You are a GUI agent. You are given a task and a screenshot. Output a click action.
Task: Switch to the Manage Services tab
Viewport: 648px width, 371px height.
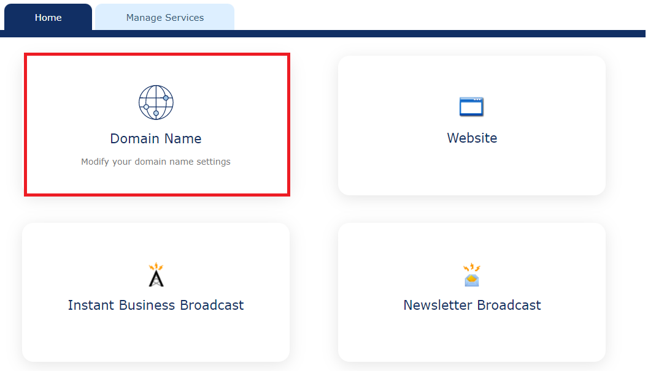[x=164, y=17]
